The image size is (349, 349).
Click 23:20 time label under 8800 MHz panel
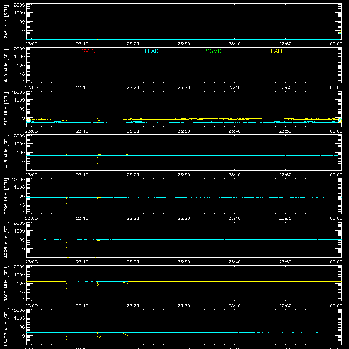[133, 306]
